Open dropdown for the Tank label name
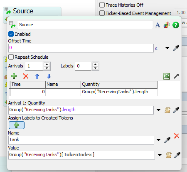 point(158,140)
